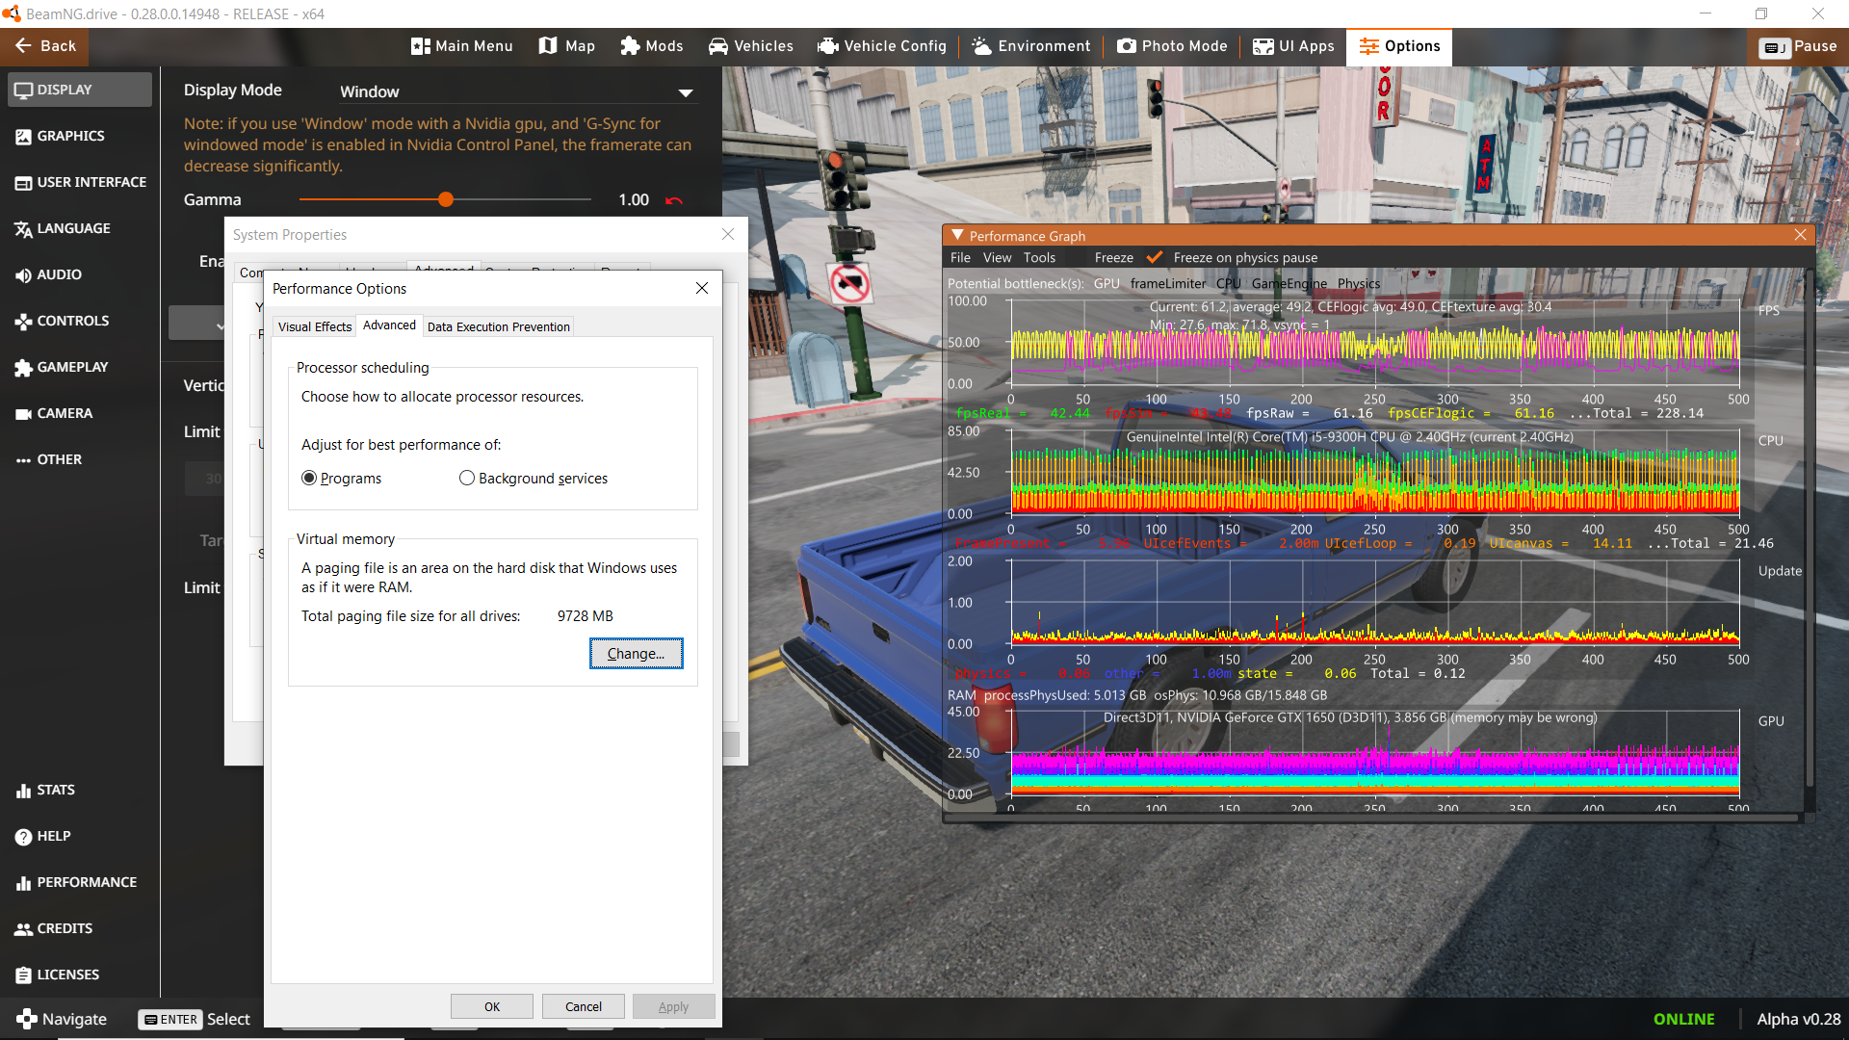The width and height of the screenshot is (1849, 1040).
Task: Click OK in Performance Options
Action: 492,1006
